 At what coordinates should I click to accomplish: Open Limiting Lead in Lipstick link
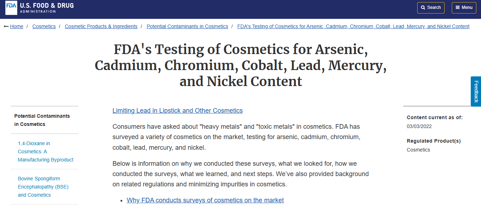click(177, 111)
